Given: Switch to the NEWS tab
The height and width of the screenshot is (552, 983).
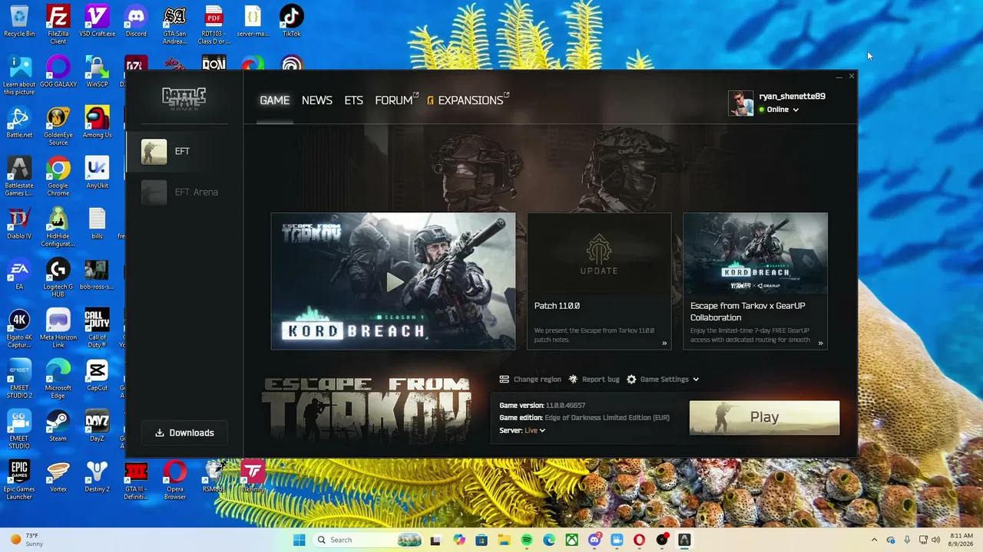Looking at the screenshot, I should click(317, 100).
